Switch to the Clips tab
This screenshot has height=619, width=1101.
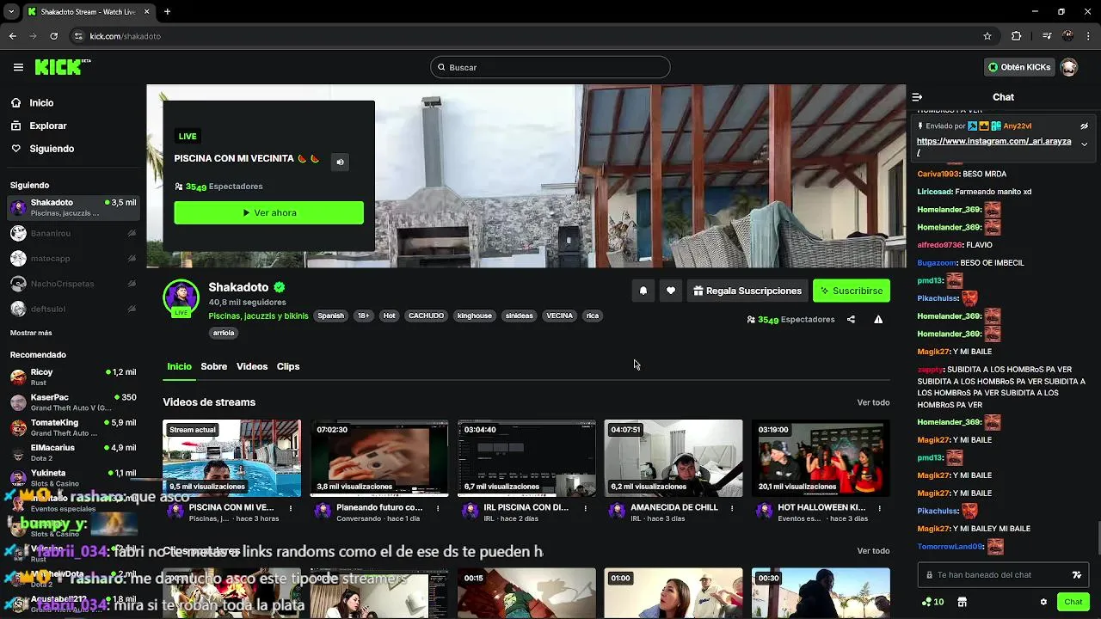[x=288, y=366]
